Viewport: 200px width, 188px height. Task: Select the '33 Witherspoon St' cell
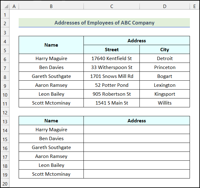pyautogui.click(x=112, y=67)
